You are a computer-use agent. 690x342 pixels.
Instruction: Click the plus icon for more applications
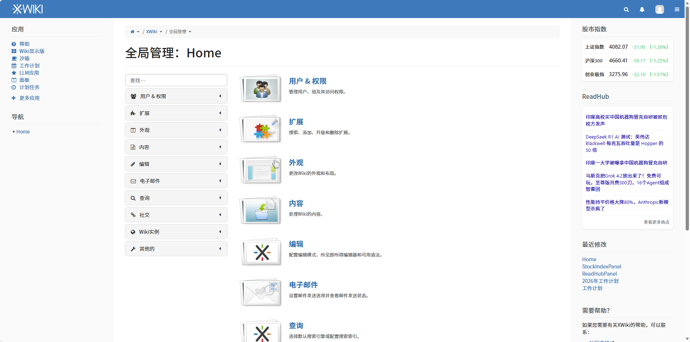tap(14, 98)
